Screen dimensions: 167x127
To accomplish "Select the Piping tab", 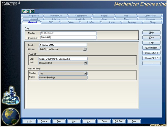I will [152, 22].
